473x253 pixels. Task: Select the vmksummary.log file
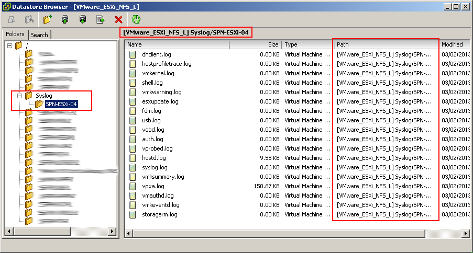click(163, 177)
